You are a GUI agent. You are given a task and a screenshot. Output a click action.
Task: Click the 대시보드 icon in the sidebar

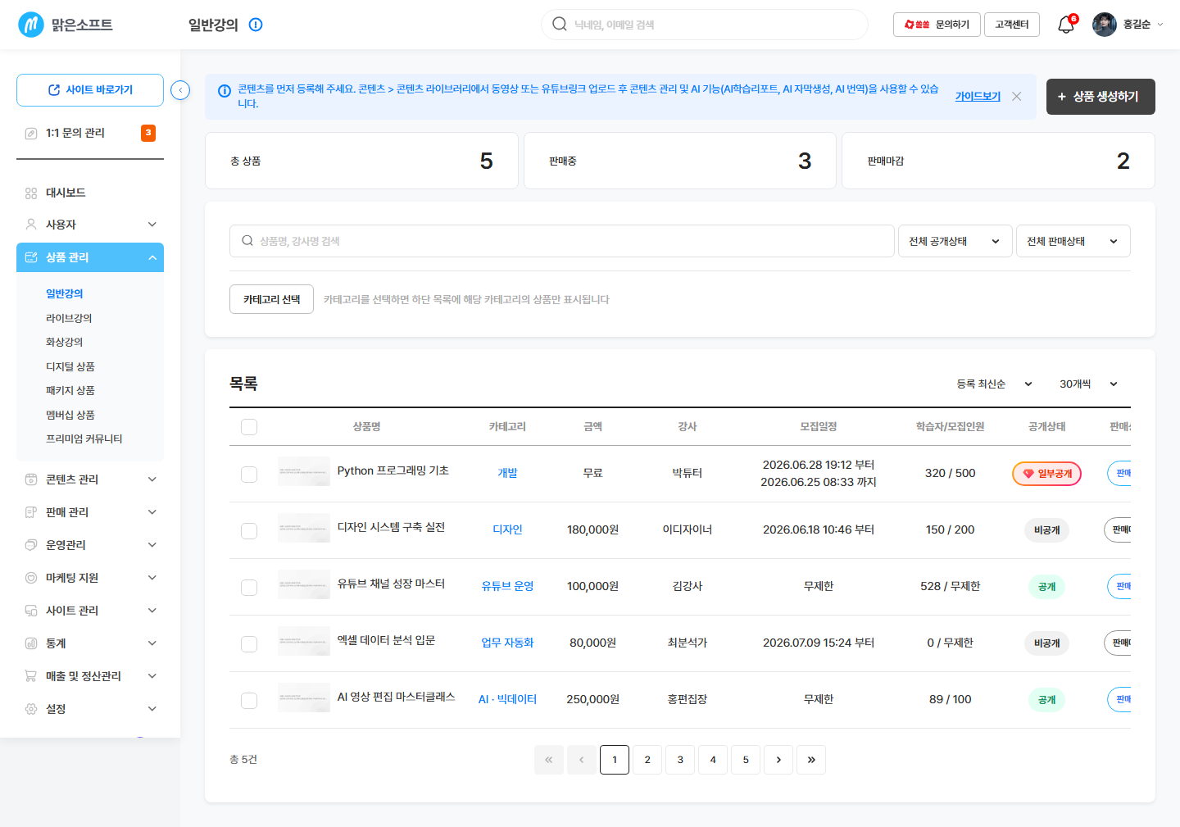tap(31, 193)
